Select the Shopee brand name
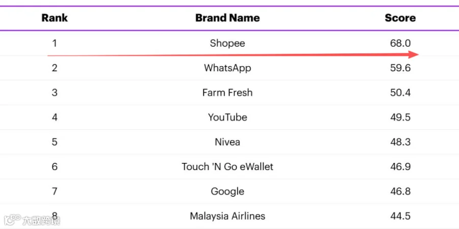This screenshot has height=229, width=459. [x=227, y=44]
